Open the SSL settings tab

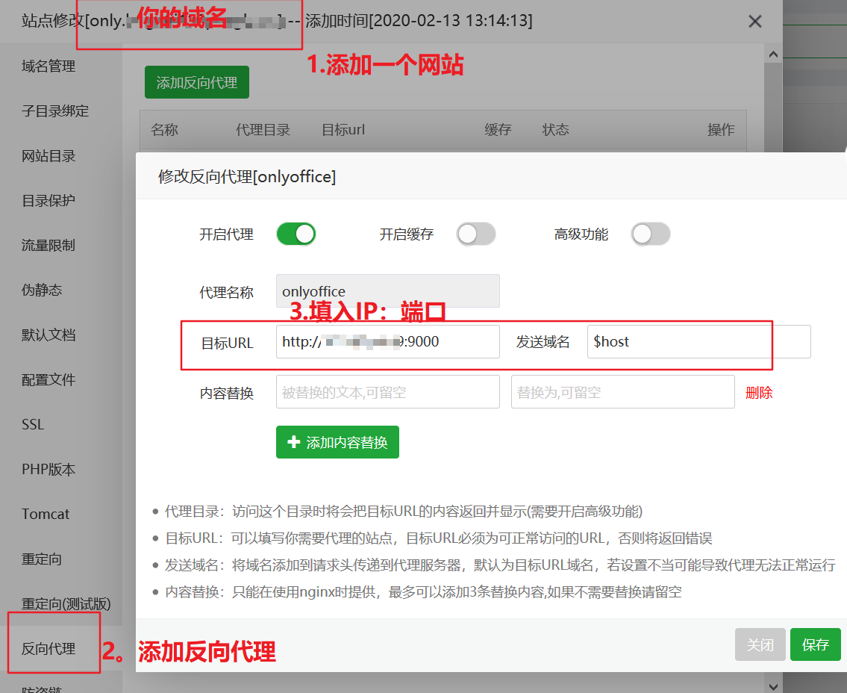tap(33, 425)
